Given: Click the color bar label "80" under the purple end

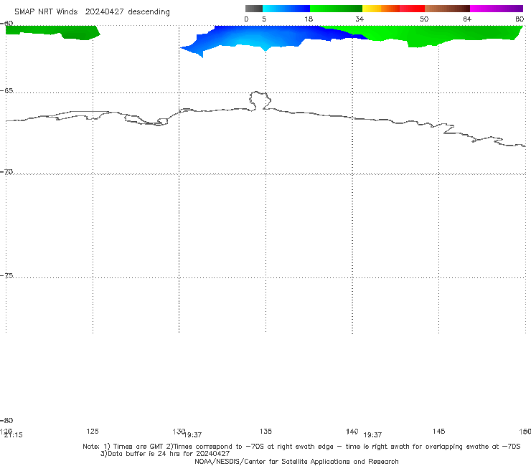Looking at the screenshot, I should click(x=520, y=19).
